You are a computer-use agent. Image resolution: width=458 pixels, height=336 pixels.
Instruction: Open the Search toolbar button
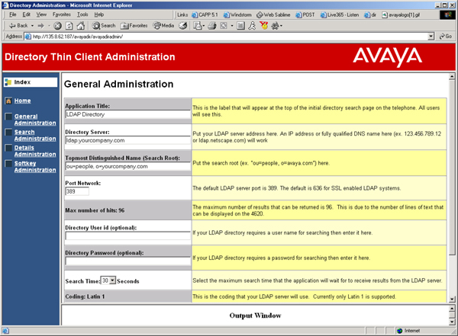click(x=104, y=26)
